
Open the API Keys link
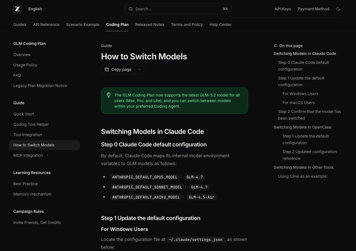pos(283,9)
